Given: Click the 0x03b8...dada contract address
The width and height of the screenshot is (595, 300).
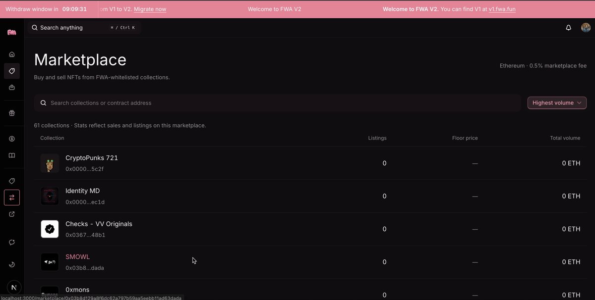Looking at the screenshot, I should (85, 268).
